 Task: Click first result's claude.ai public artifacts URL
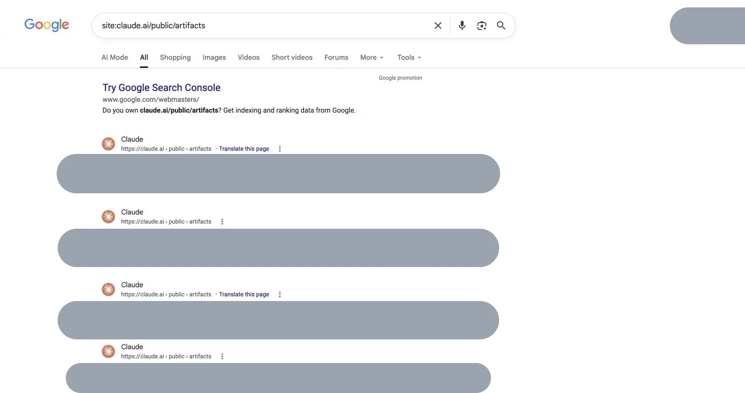166,149
